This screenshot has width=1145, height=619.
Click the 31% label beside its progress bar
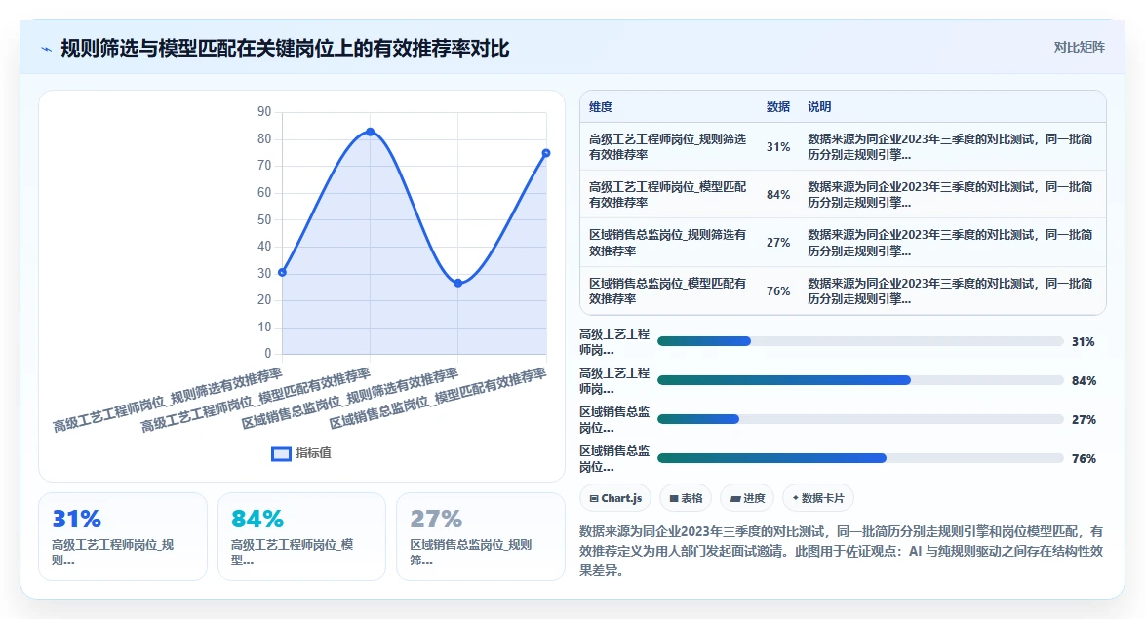pyautogui.click(x=1083, y=341)
